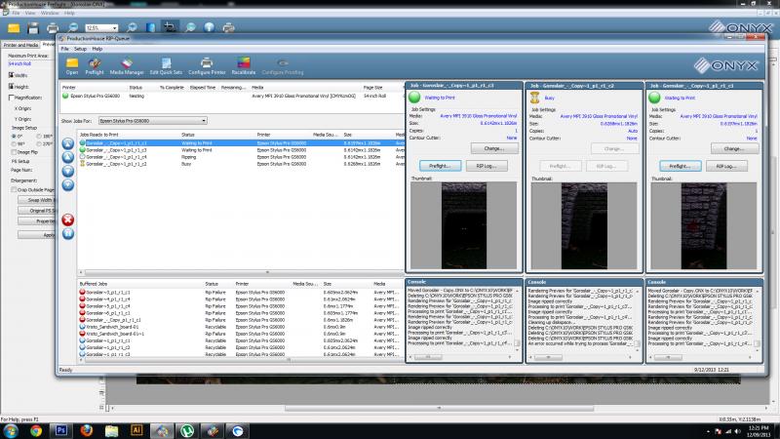Click the Configure Proofing icon
Screen dimensions: 780x439
283,62
